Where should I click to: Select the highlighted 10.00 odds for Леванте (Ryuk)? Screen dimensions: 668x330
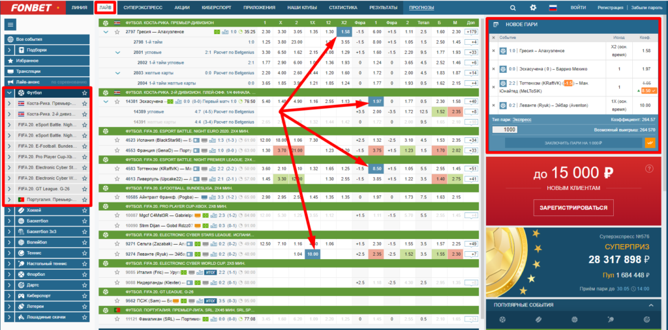pos(312,254)
